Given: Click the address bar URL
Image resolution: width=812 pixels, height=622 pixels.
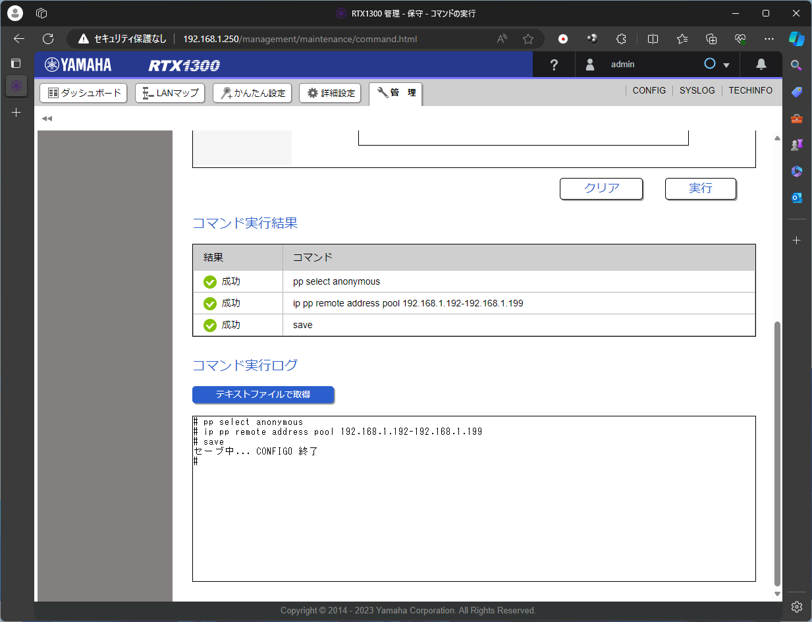Looking at the screenshot, I should click(300, 39).
